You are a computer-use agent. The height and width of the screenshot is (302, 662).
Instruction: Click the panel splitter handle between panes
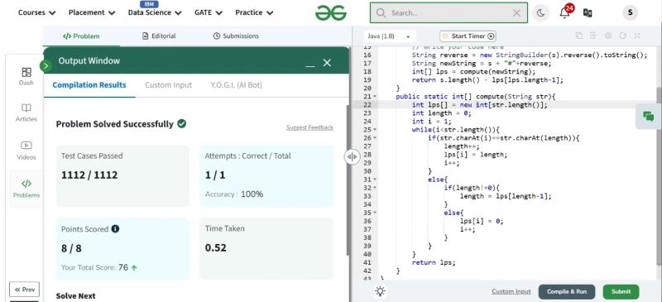[x=353, y=157]
